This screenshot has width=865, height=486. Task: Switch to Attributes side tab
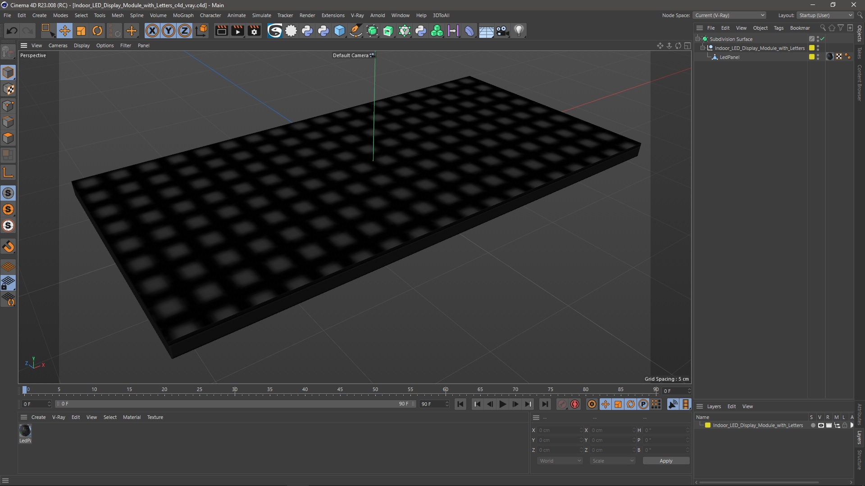pos(860,414)
